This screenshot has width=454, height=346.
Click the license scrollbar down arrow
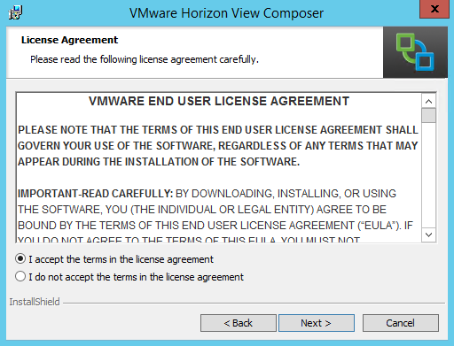[428, 235]
